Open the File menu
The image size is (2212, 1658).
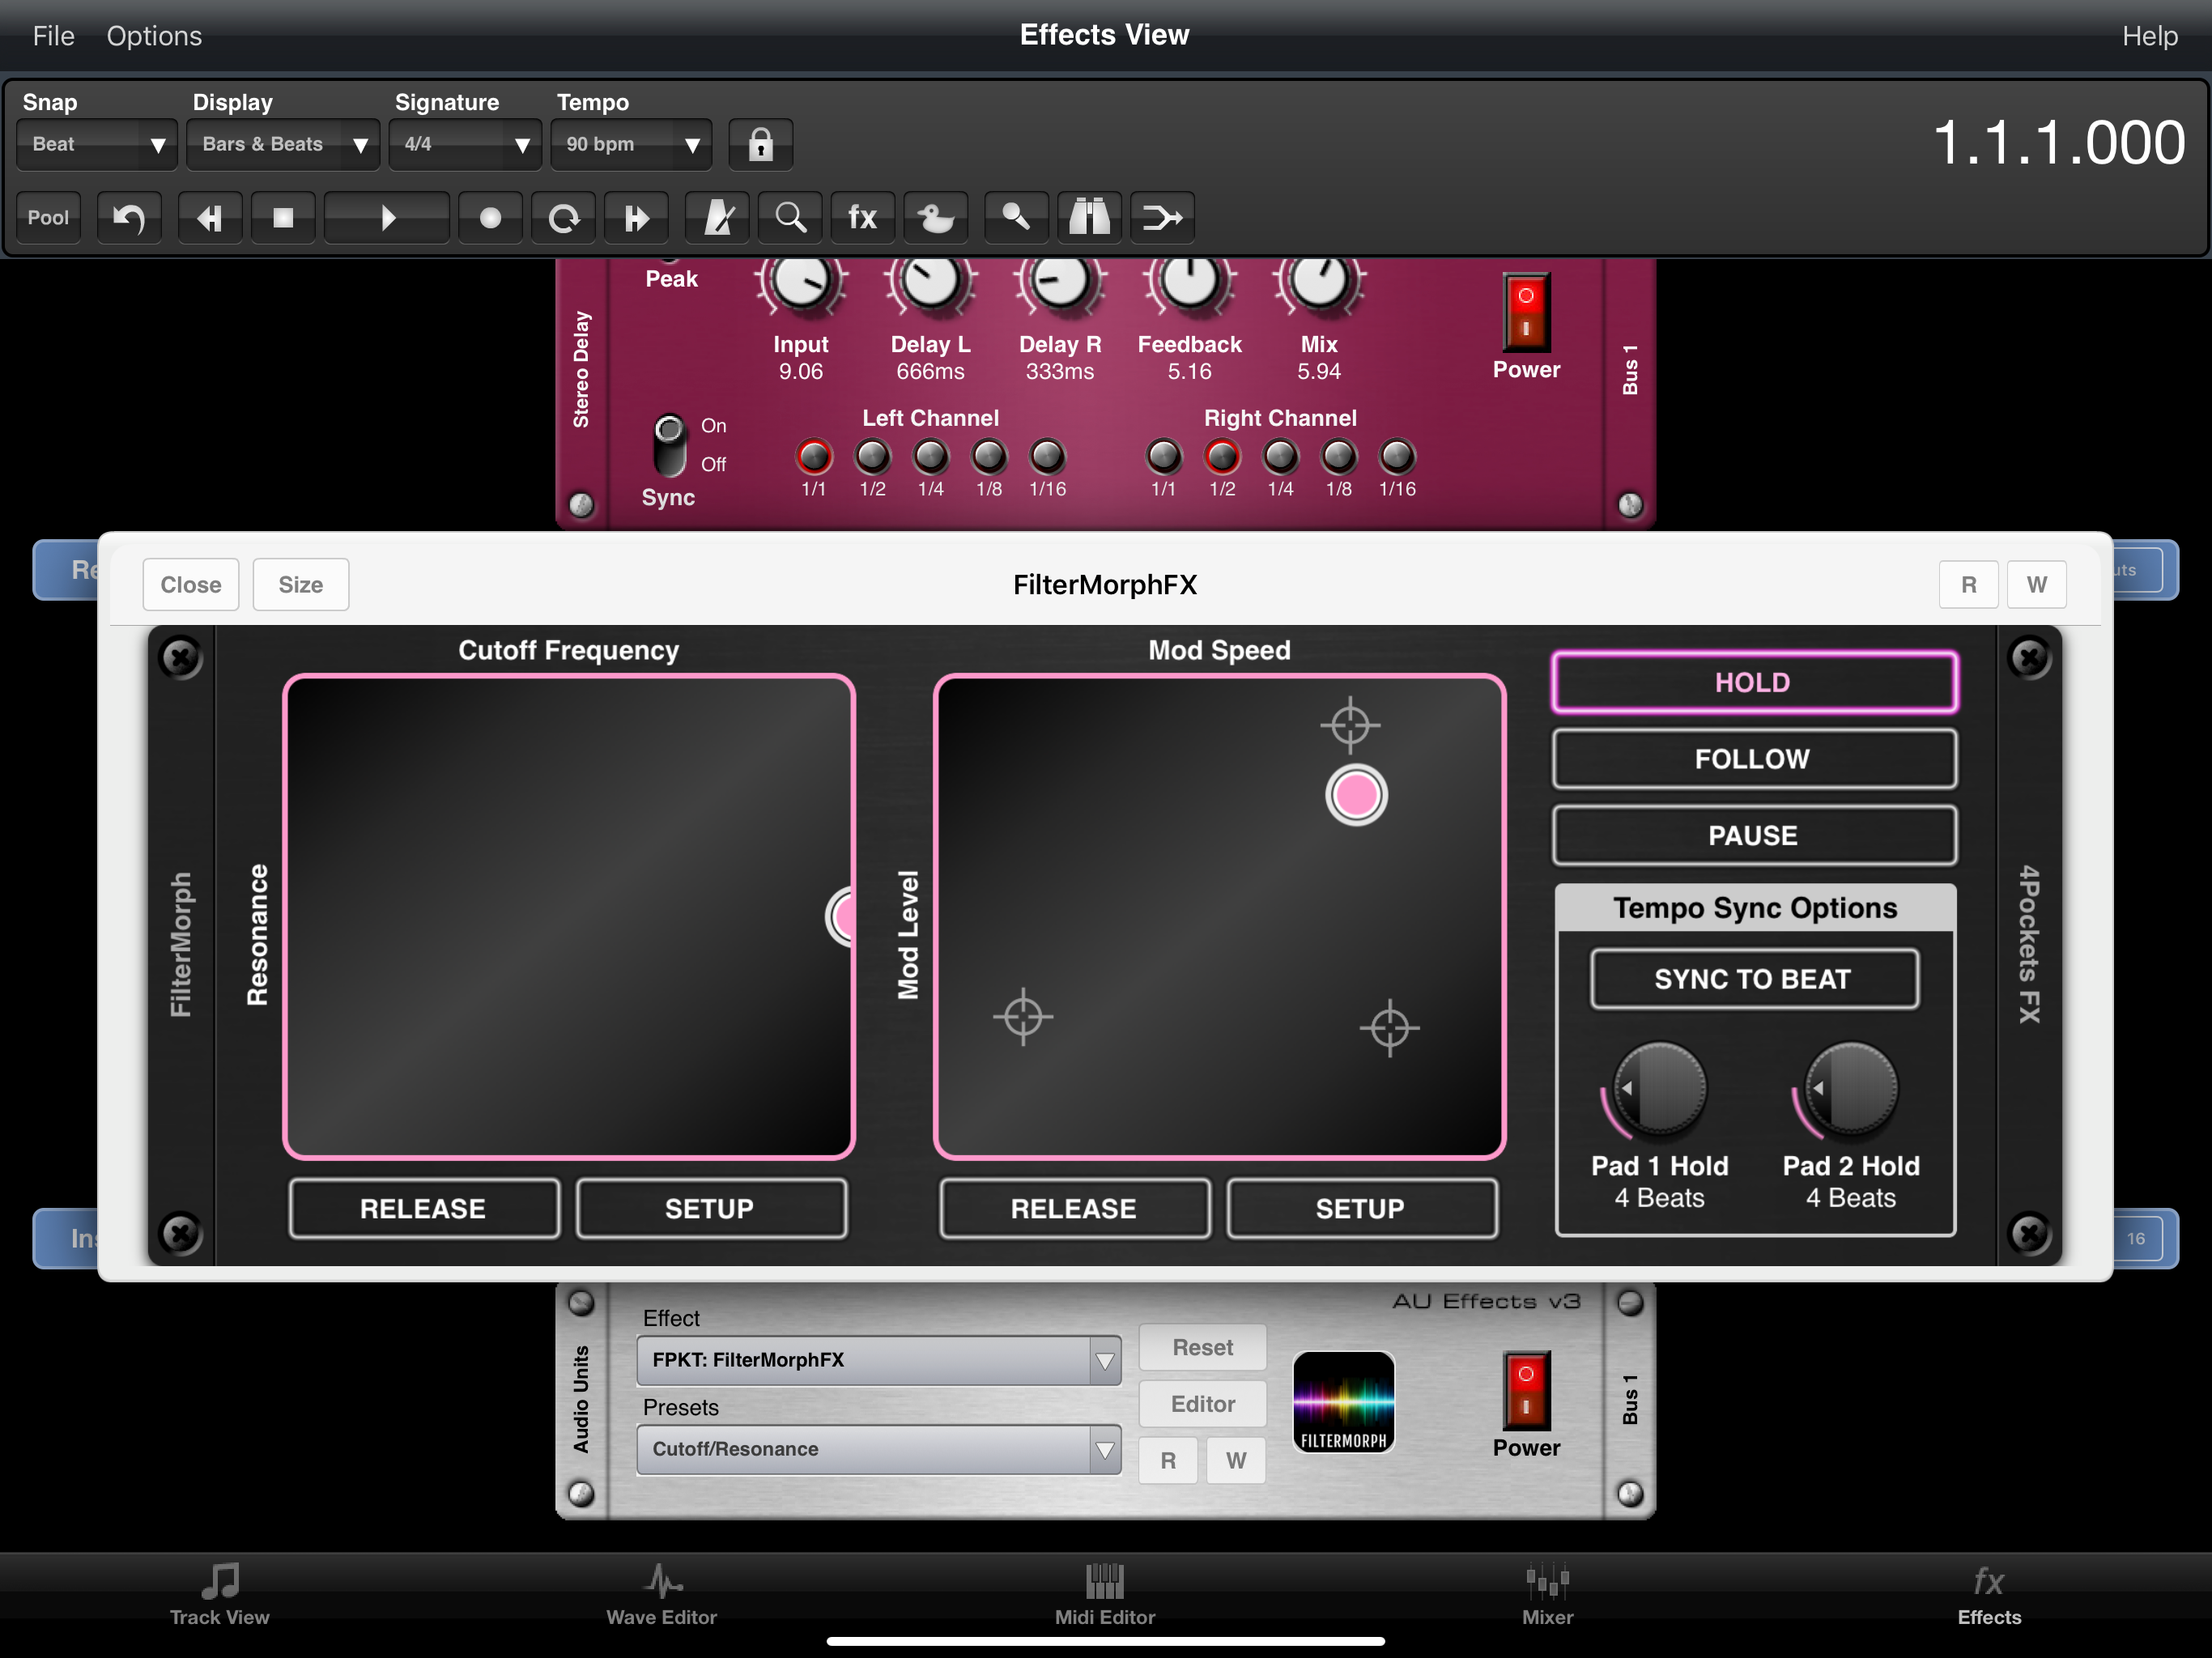pyautogui.click(x=54, y=36)
